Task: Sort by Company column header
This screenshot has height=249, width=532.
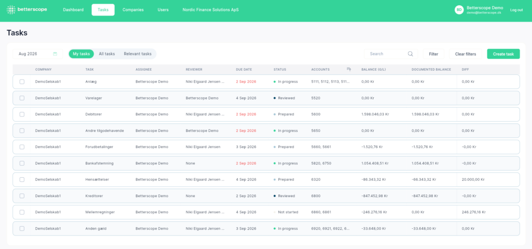Action: pos(44,69)
